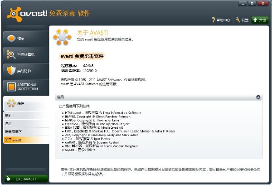The height and width of the screenshot is (185, 272).
Task: Click the 1988 - 2011 AVAST Software copyright line
Action: 103,80
